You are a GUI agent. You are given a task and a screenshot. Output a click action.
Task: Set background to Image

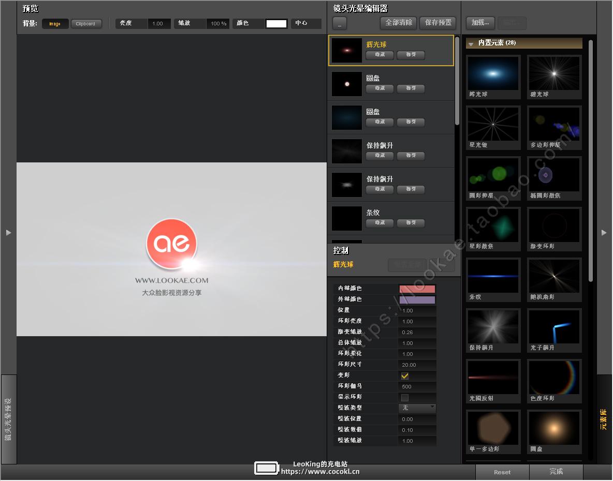tap(55, 24)
